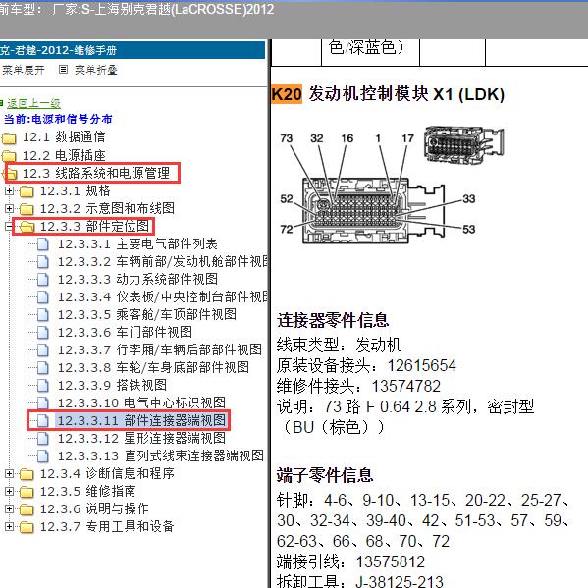This screenshot has width=588, height=588.
Task: Open 12.3.3.5 乘客舱/车顶部件视图
Action: click(147, 315)
